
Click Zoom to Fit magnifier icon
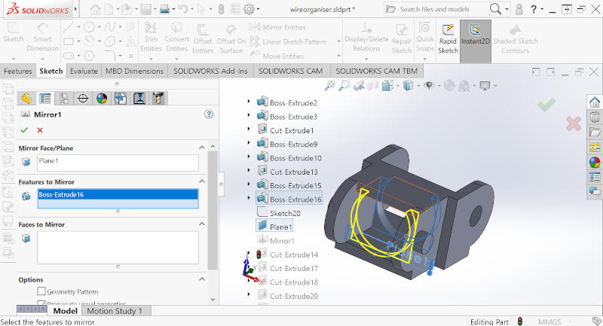click(329, 85)
